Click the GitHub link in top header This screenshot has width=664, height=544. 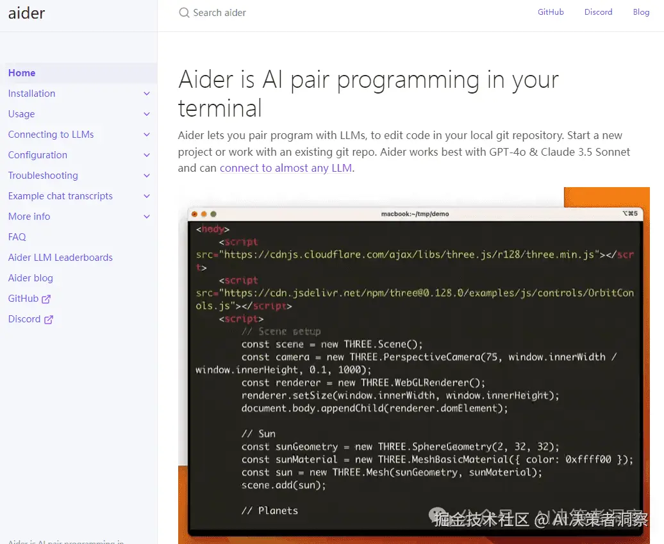point(551,12)
